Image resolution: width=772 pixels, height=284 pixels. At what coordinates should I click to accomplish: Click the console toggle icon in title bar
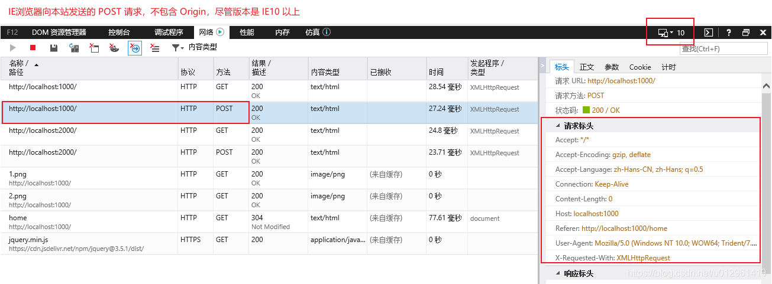pyautogui.click(x=708, y=32)
